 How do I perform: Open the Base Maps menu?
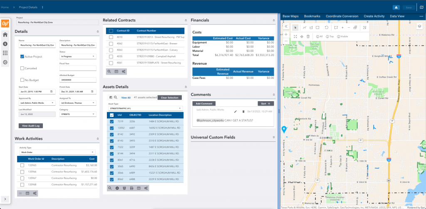coord(290,16)
